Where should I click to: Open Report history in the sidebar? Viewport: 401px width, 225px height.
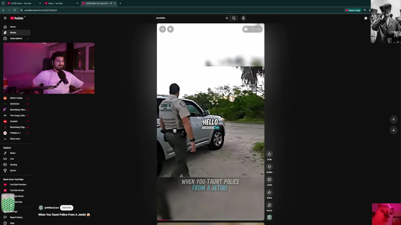coord(16,217)
